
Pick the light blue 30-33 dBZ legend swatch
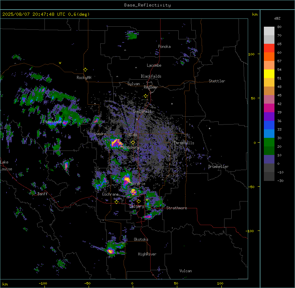[269, 134]
